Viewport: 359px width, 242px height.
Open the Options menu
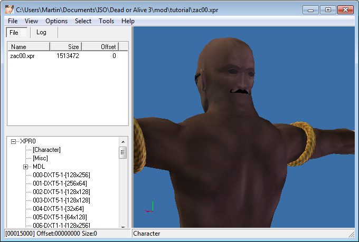click(56, 21)
